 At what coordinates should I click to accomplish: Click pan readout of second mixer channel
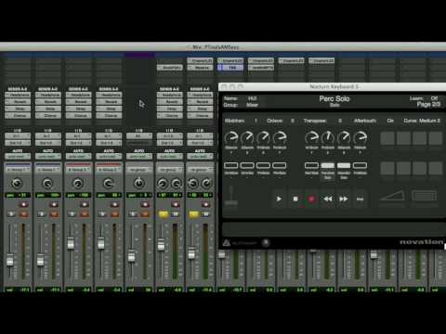point(48,195)
